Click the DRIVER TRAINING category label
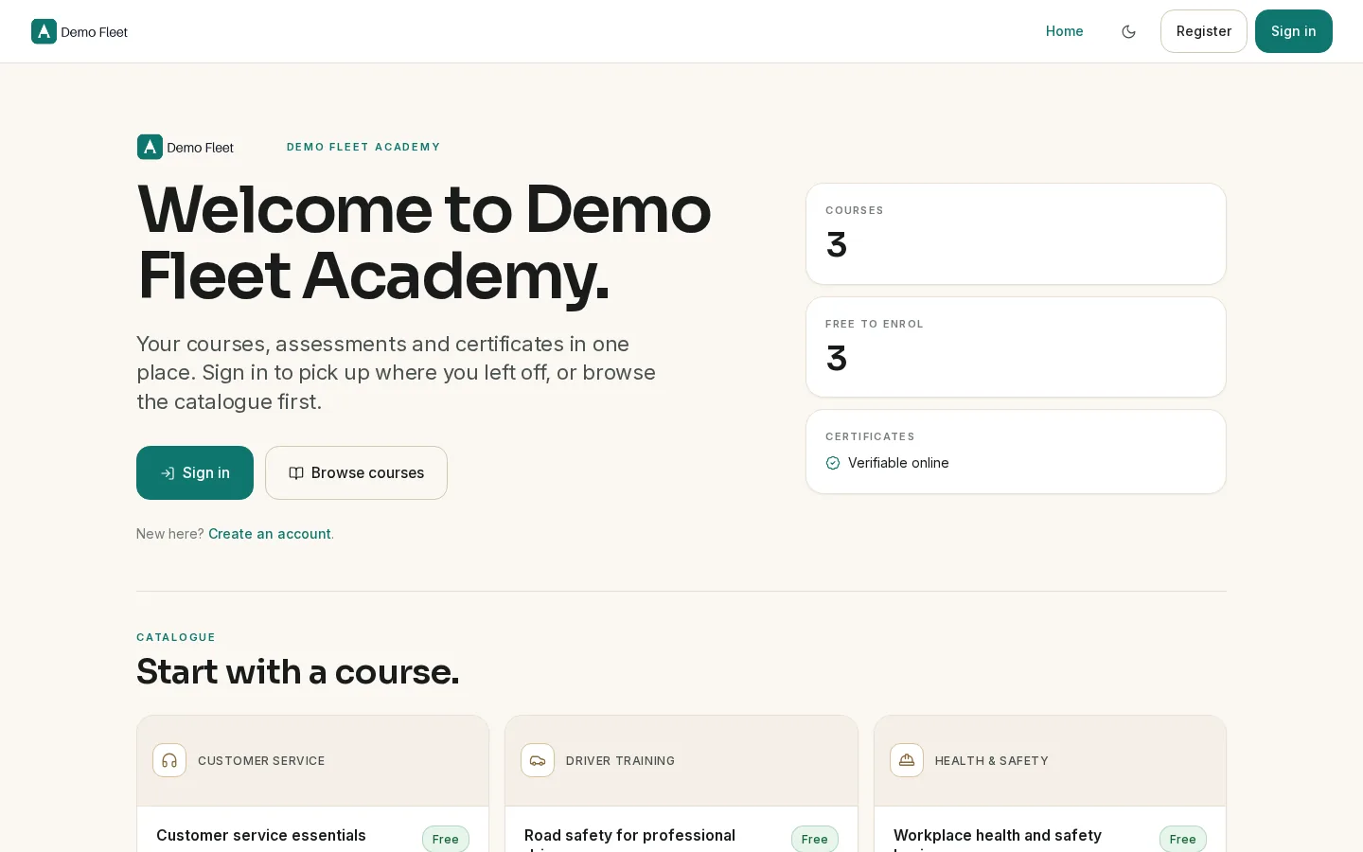Screen dimensions: 1363x852 620,761
